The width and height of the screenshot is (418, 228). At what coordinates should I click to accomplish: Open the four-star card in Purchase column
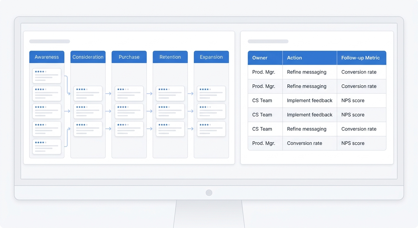[129, 111]
